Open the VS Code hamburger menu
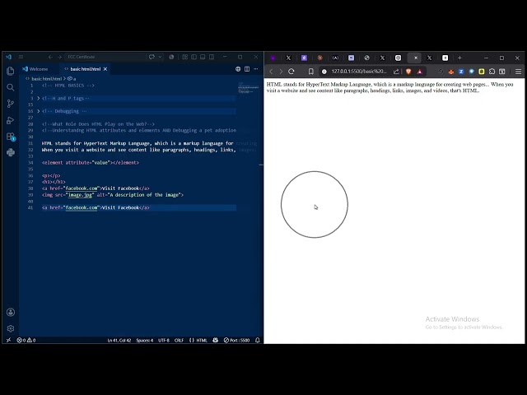Screen dimensions: 527x395 pos(21,57)
